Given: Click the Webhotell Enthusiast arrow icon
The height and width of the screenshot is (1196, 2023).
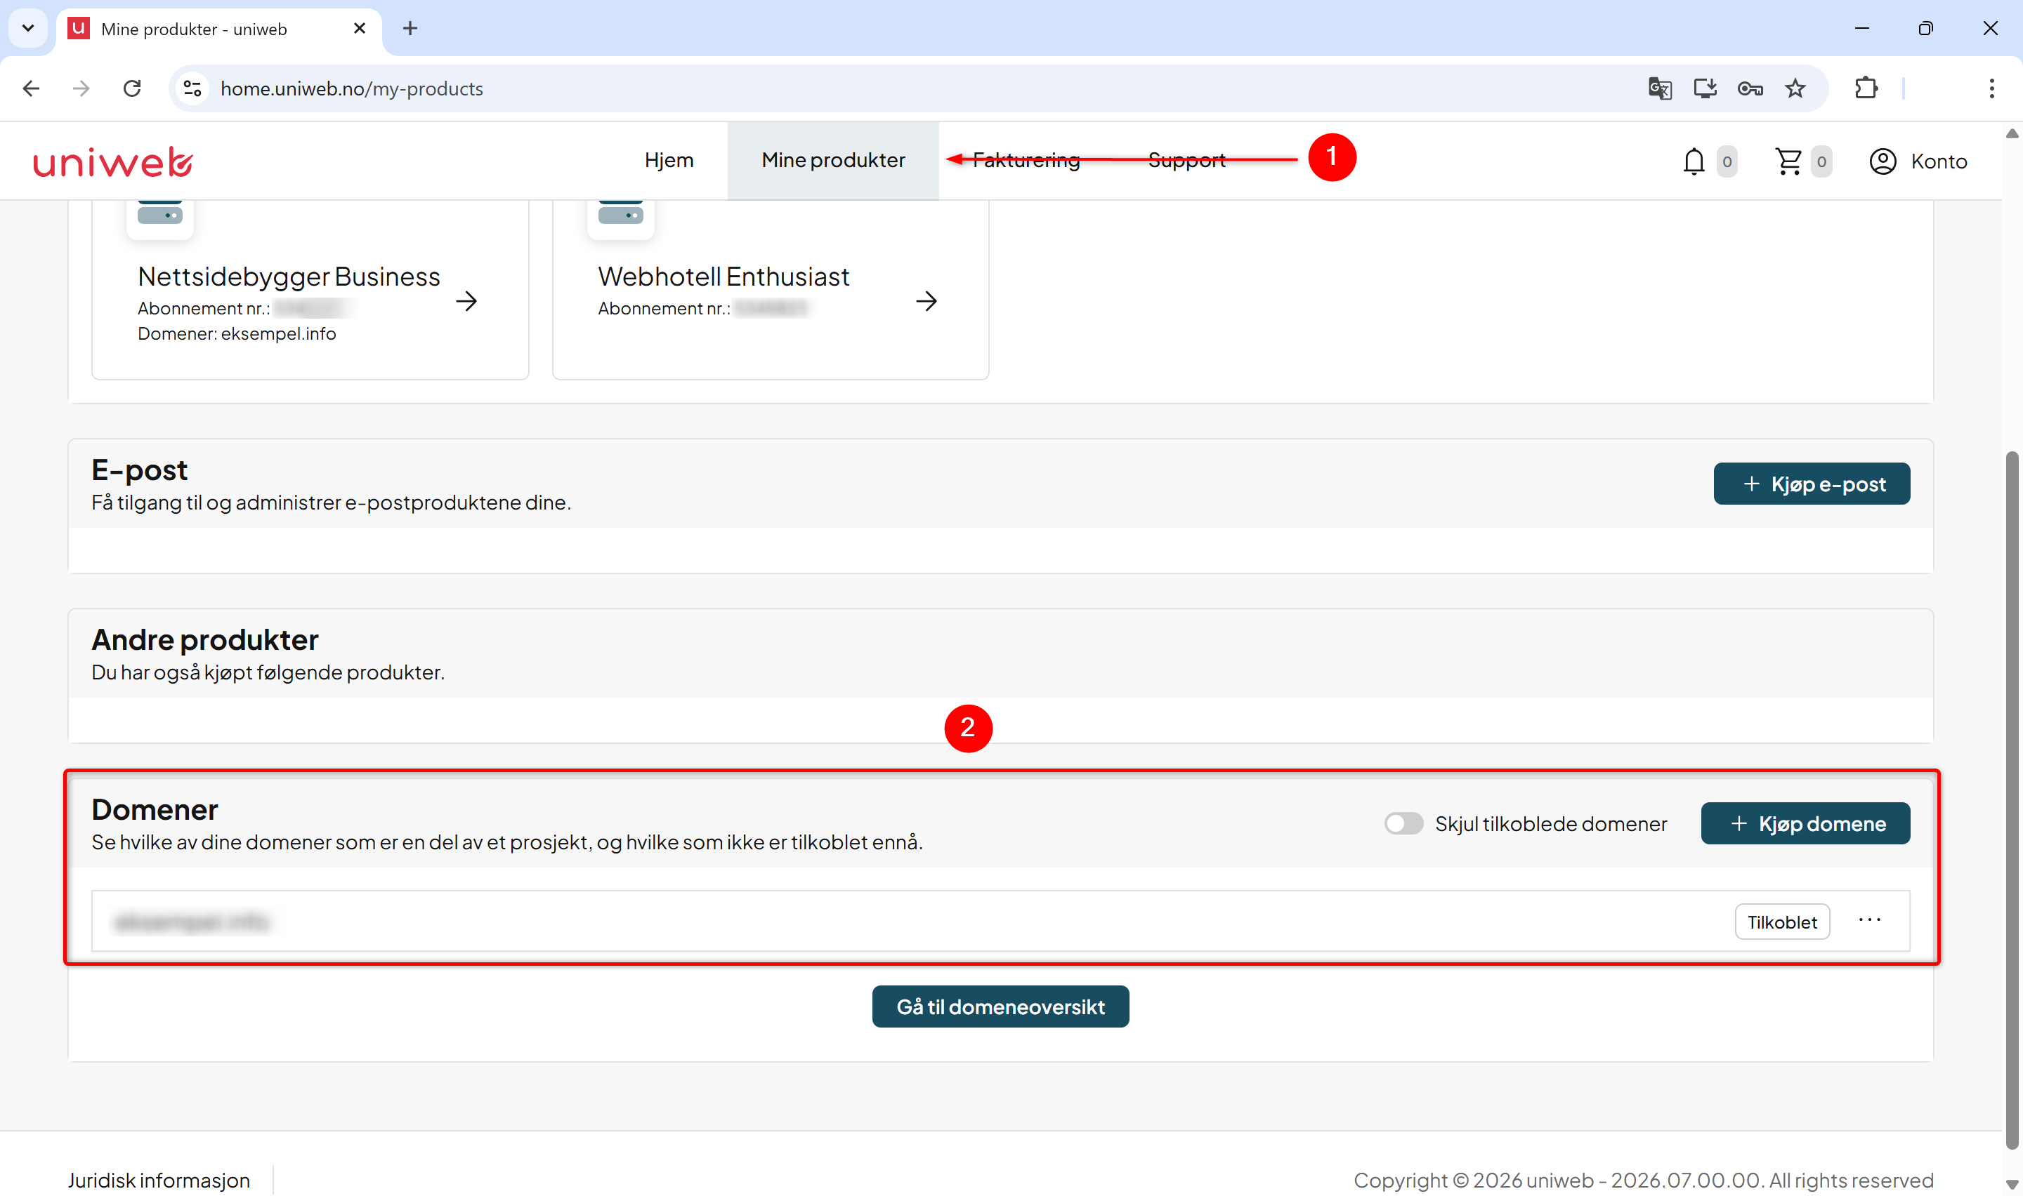Looking at the screenshot, I should pos(927,301).
